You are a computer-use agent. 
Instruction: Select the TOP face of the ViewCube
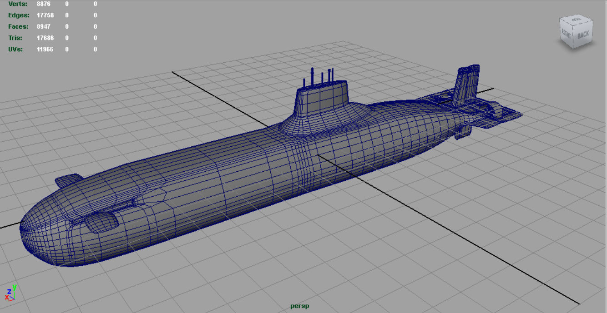pos(577,20)
